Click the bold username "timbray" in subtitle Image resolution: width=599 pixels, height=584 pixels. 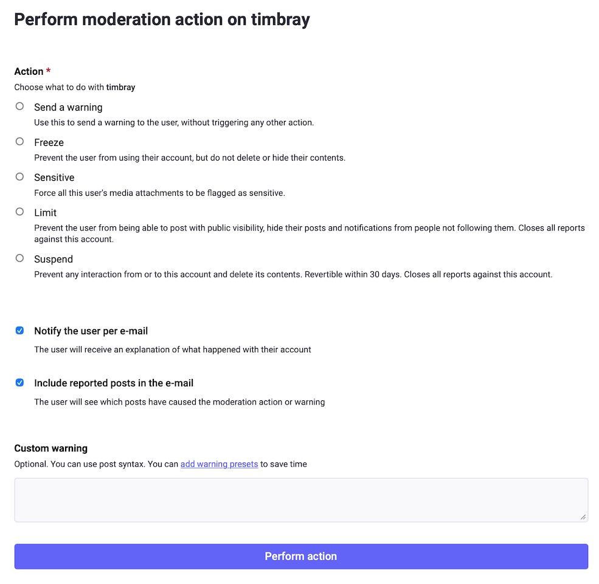click(x=121, y=87)
